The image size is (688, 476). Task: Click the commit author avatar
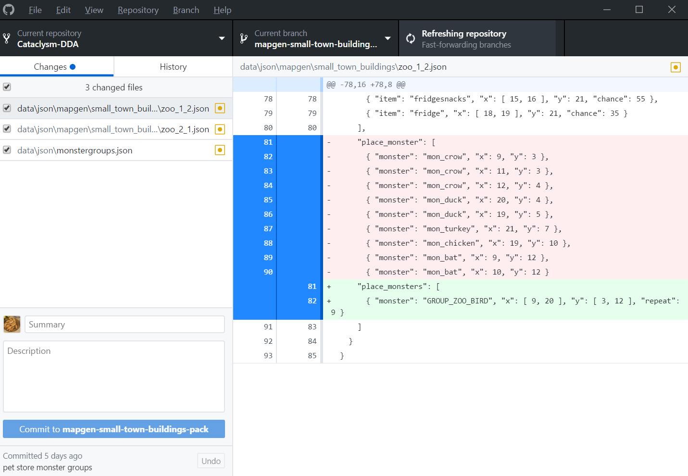(x=12, y=324)
